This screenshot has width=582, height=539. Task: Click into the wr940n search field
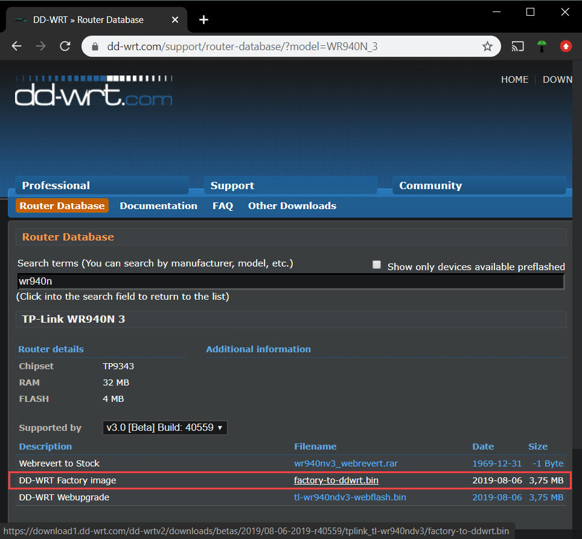[x=290, y=281]
